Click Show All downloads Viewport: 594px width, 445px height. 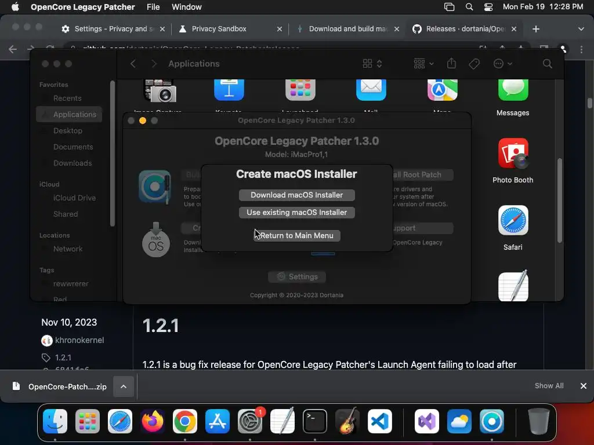549,385
